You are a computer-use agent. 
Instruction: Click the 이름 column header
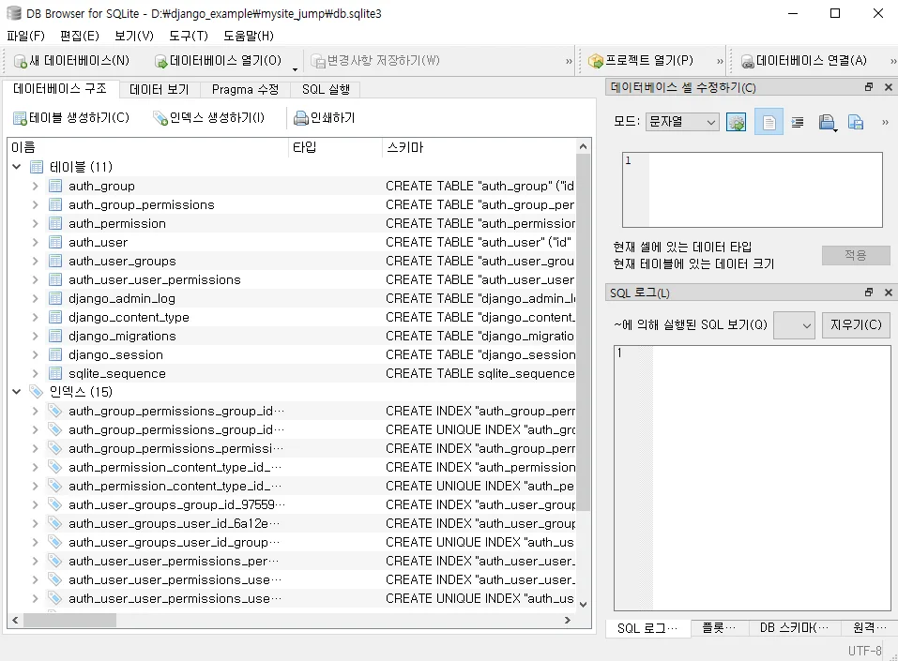coord(147,147)
